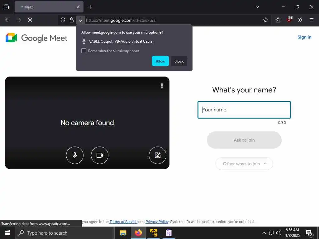This screenshot has height=239, width=319.
Task: Block microphone access for meet.google.com
Action: point(179,61)
